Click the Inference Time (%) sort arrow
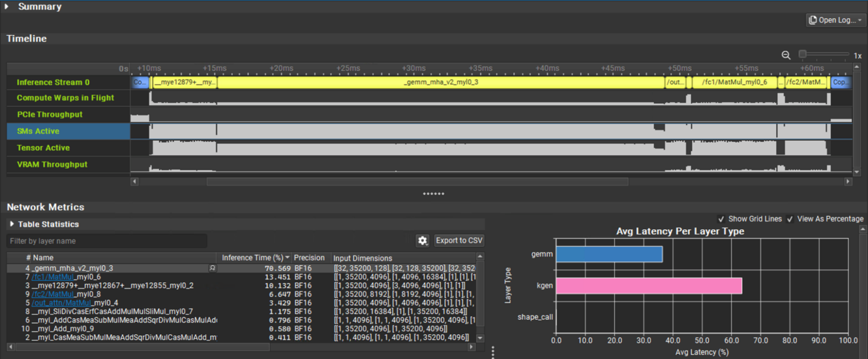The width and height of the screenshot is (868, 359). [287, 257]
